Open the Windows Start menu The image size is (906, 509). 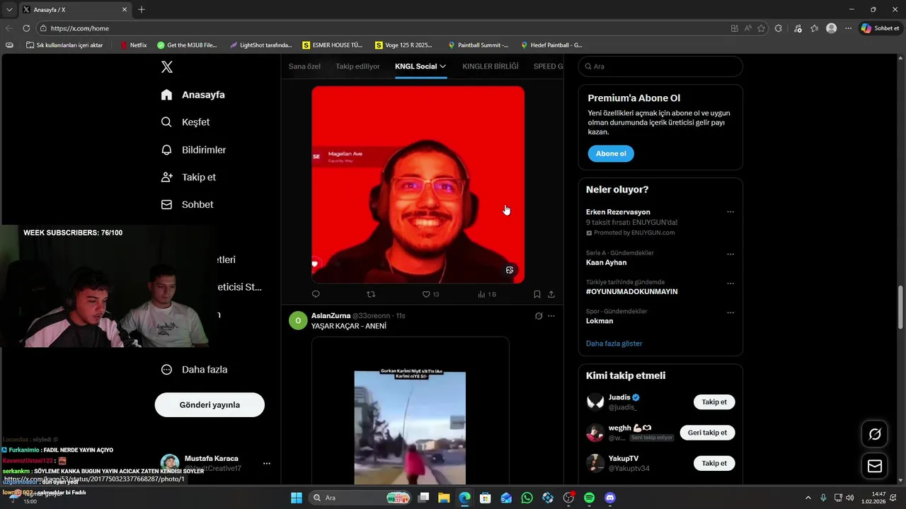point(297,498)
